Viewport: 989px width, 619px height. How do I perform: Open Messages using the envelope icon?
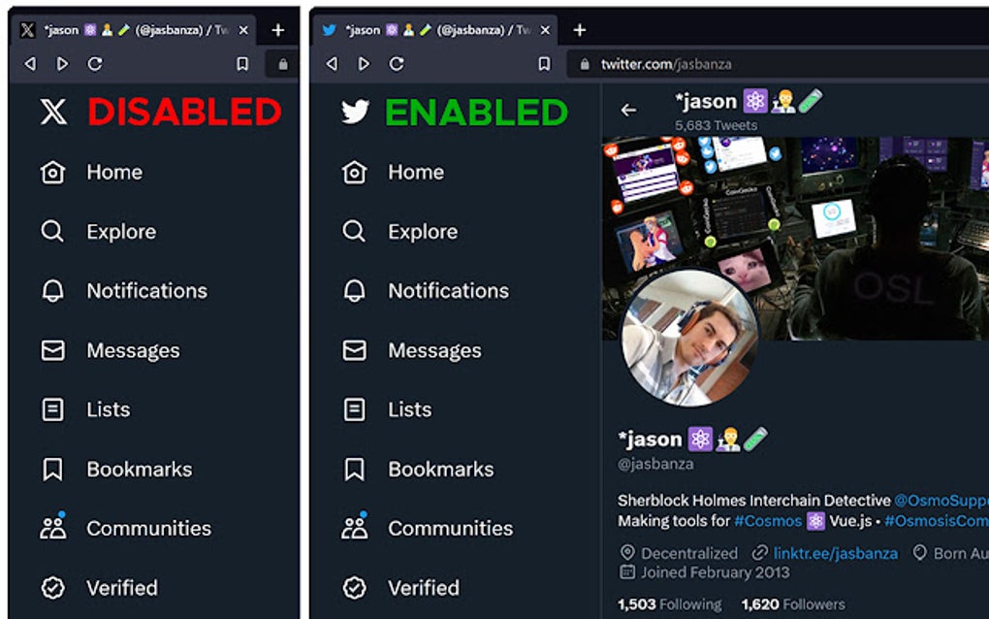coord(434,350)
